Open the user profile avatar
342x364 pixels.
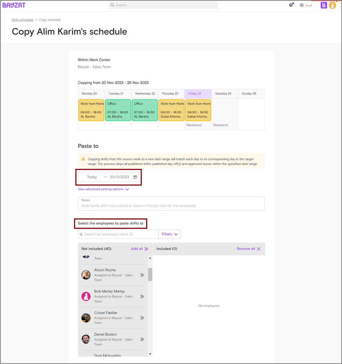pyautogui.click(x=332, y=5)
